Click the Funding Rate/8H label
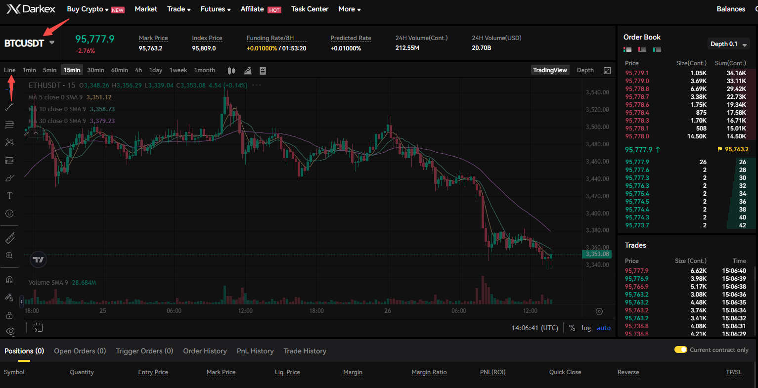758x388 pixels. pos(270,38)
